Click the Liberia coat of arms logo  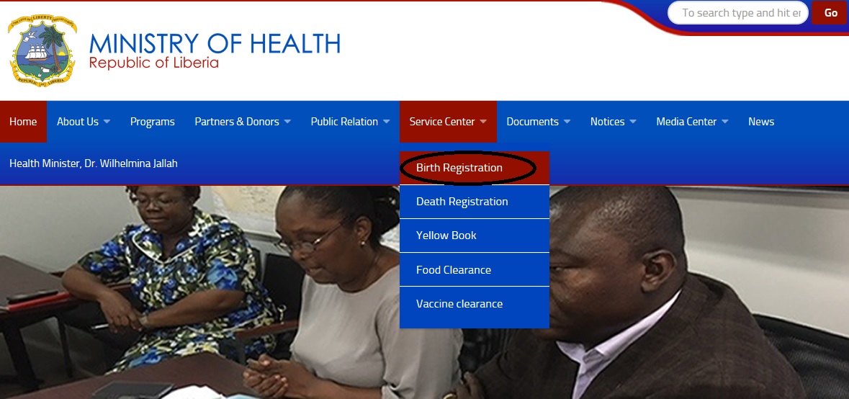click(42, 50)
